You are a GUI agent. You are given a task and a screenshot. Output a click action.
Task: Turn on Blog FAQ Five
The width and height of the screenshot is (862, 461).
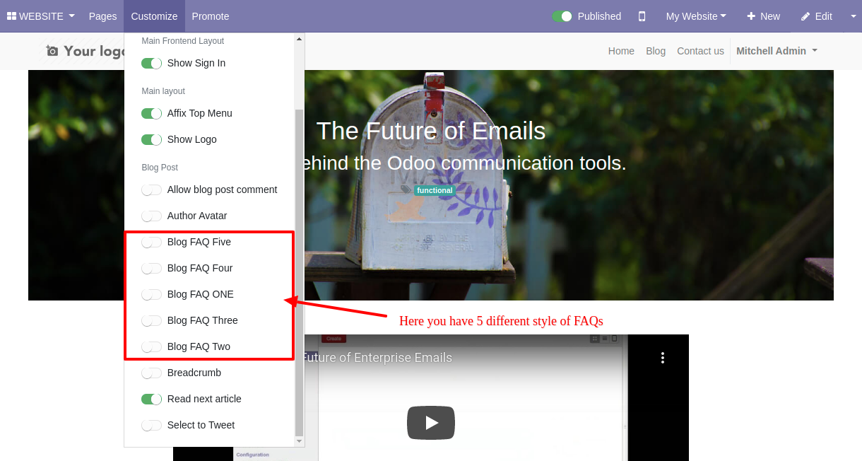tap(152, 242)
